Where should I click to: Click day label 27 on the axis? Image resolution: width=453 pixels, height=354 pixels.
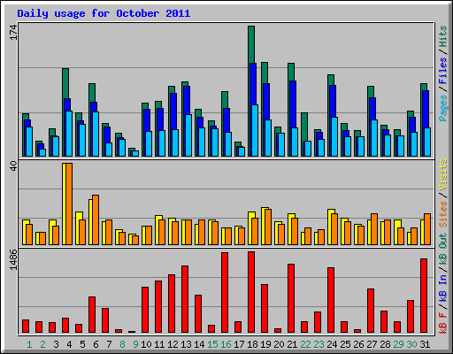pos(372,344)
